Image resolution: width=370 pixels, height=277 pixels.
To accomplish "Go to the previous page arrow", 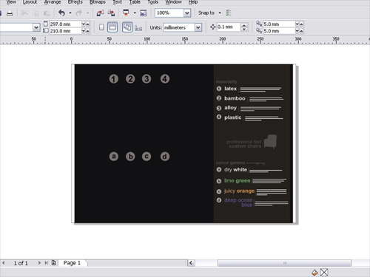I will (4, 263).
